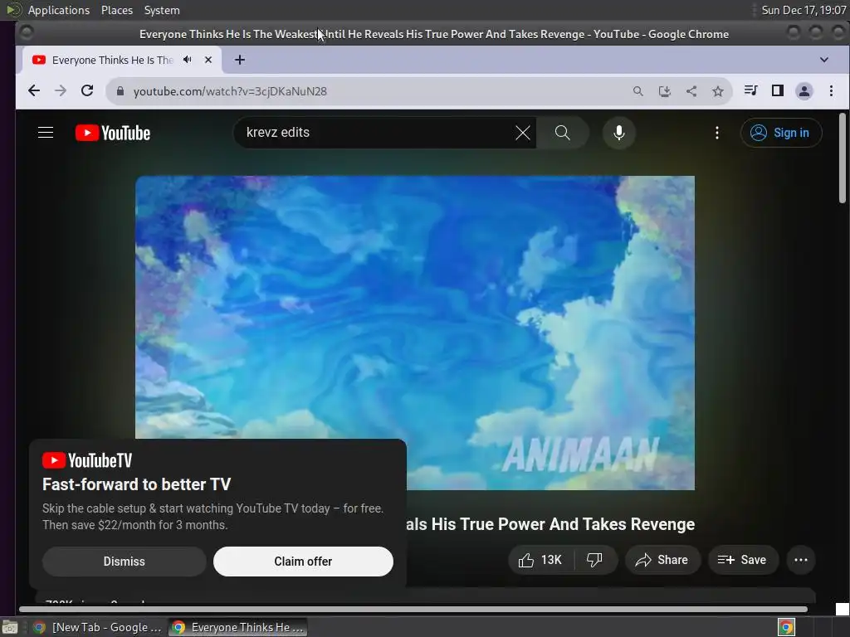Viewport: 850px width, 637px height.
Task: Switch to New Tab window in taskbar
Action: 98,627
